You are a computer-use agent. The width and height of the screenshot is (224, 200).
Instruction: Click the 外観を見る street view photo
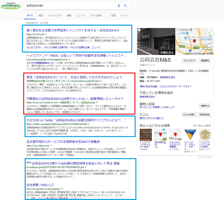point(156,41)
